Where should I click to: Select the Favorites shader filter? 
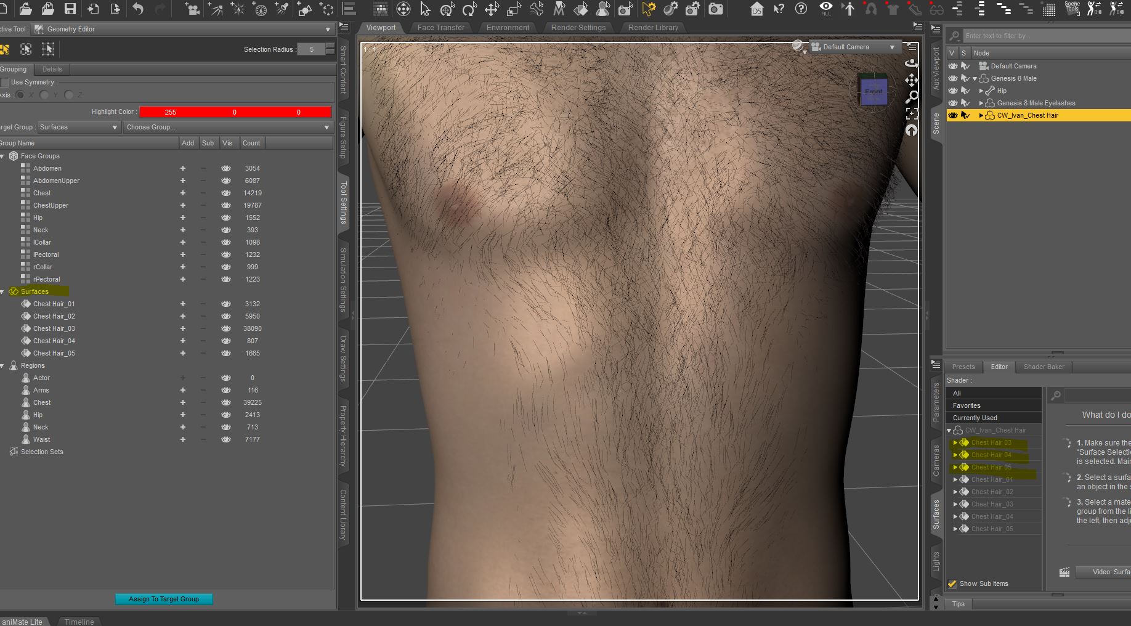(993, 405)
